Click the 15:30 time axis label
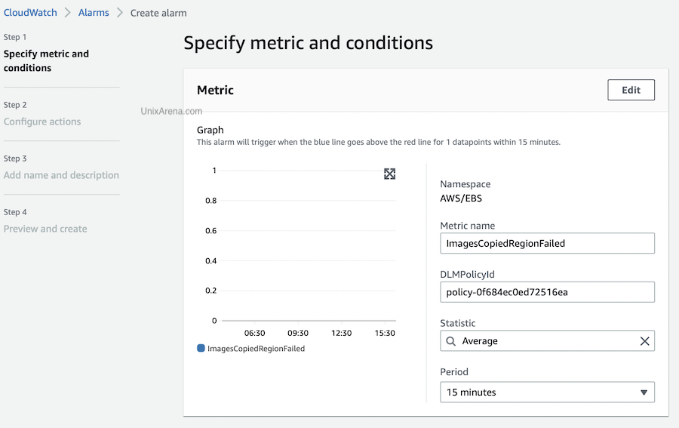This screenshot has width=679, height=428. pyautogui.click(x=385, y=333)
